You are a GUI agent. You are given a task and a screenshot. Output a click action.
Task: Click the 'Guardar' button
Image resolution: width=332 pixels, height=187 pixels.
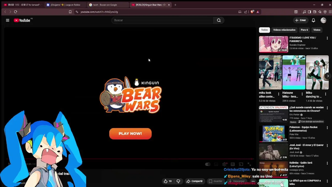216,181
